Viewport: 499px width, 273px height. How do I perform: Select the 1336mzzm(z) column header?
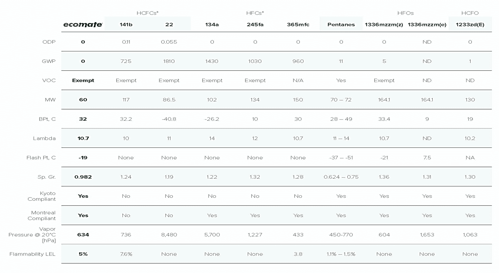pyautogui.click(x=384, y=24)
